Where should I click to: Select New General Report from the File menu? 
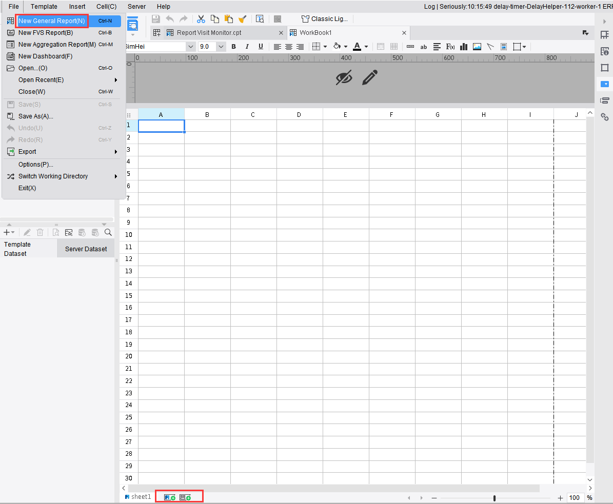pyautogui.click(x=51, y=21)
